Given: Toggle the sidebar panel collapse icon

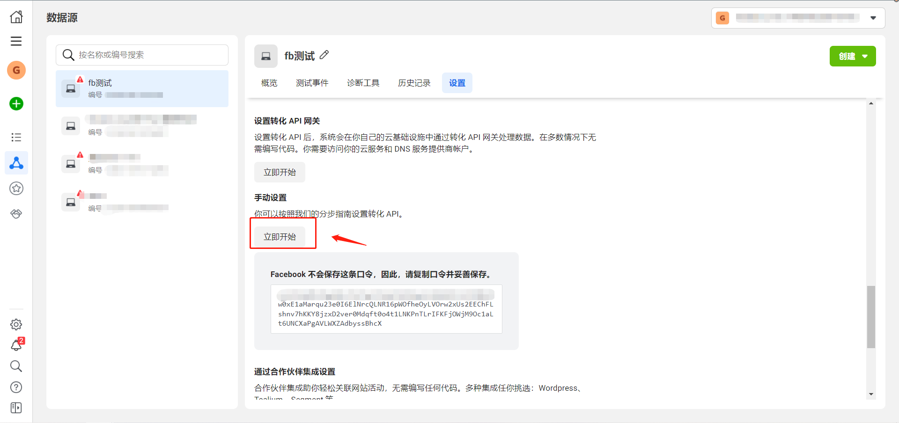Looking at the screenshot, I should tap(16, 408).
